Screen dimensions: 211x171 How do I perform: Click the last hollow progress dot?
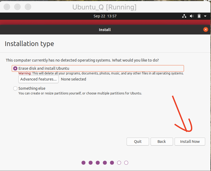pyautogui.click(x=126, y=163)
